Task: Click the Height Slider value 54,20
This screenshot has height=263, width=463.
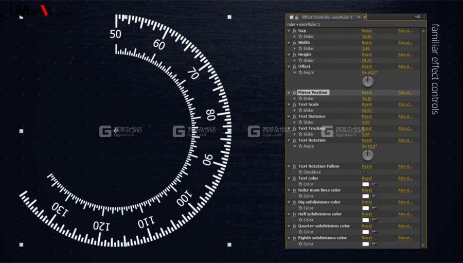Action: [x=367, y=61]
